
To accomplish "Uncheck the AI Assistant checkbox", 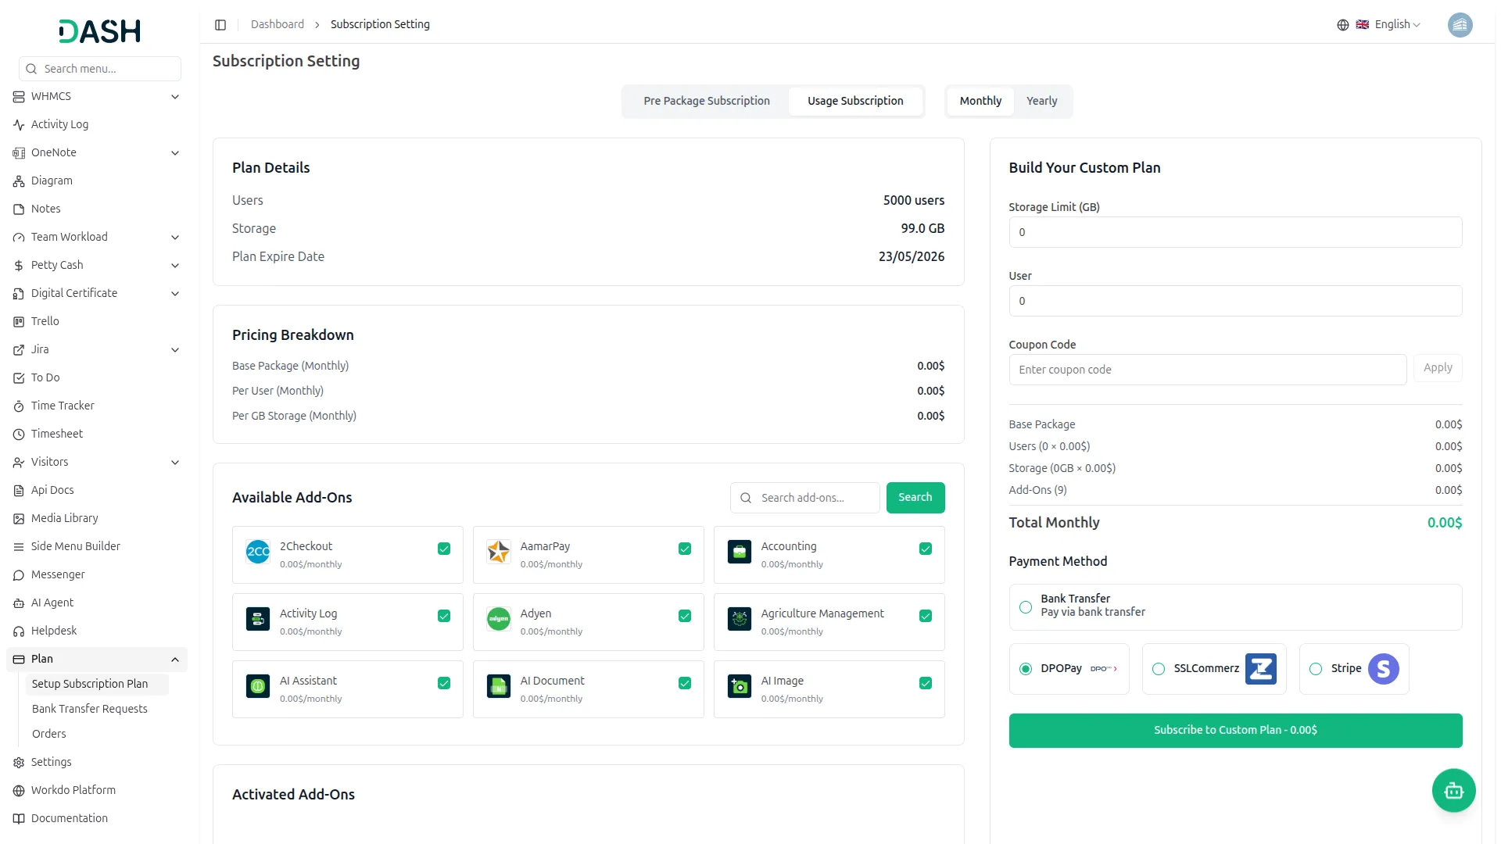I will 444,683.
